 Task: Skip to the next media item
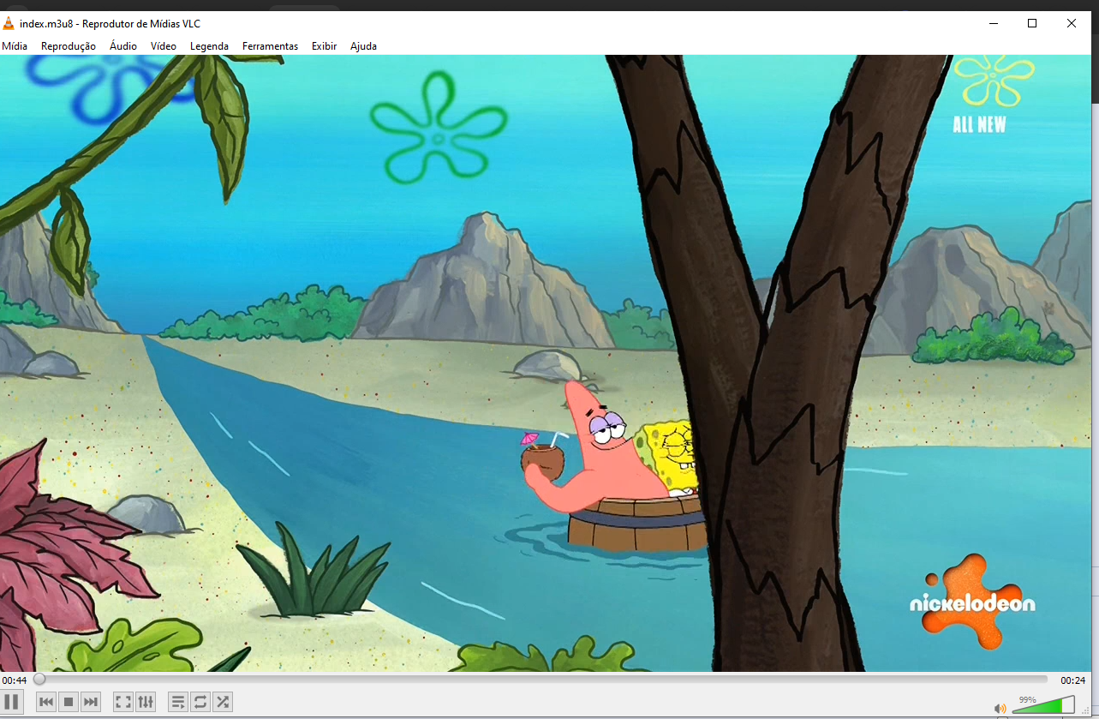click(x=91, y=702)
